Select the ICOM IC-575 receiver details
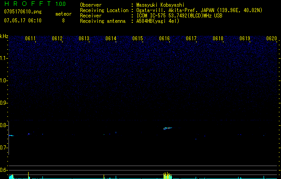This screenshot has width=281, height=179. point(179,16)
